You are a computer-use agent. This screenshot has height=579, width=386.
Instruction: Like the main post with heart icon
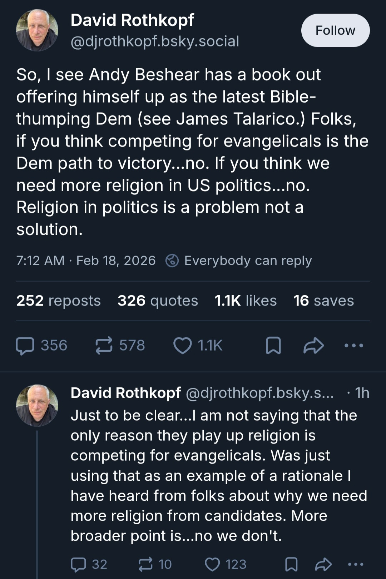point(182,346)
